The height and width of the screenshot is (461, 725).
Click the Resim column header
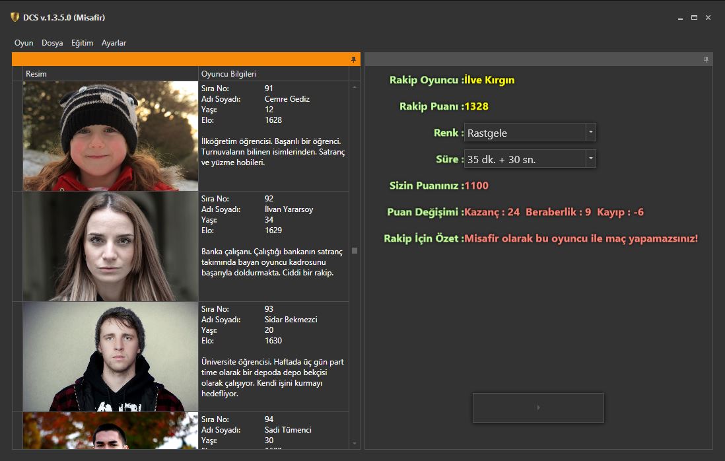point(110,74)
